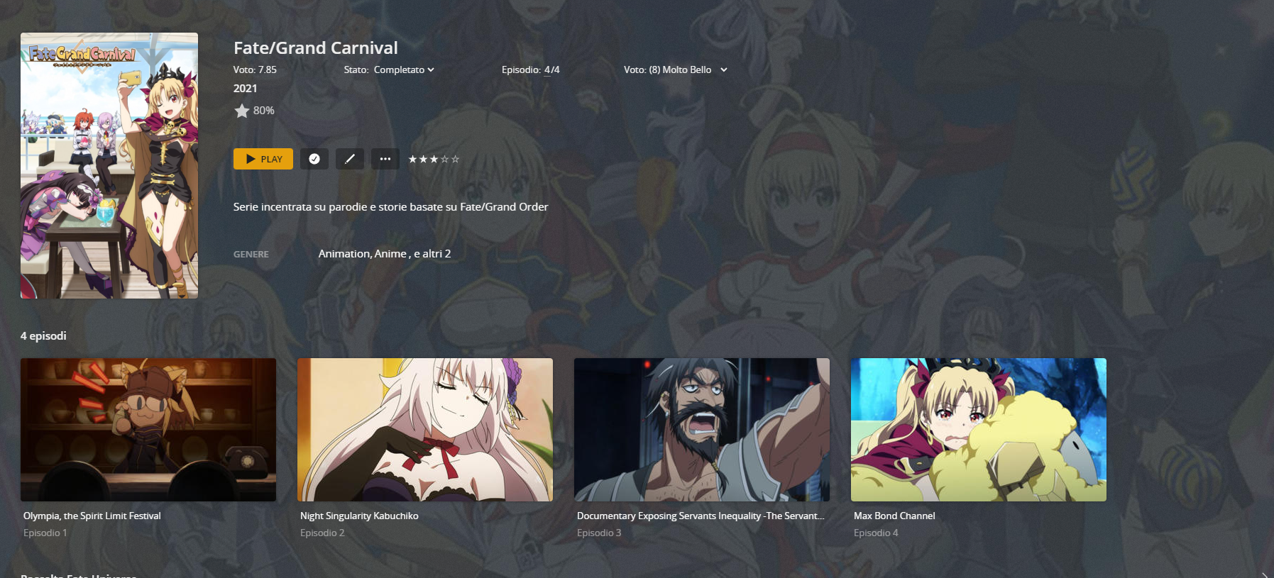The image size is (1274, 578).
Task: Open Night Singularity Kabuchiko episode thumbnail
Action: [425, 430]
